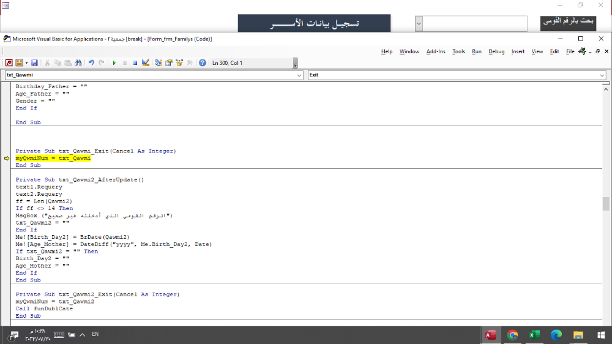Open the Tools menu
612x344 pixels.
click(x=458, y=51)
